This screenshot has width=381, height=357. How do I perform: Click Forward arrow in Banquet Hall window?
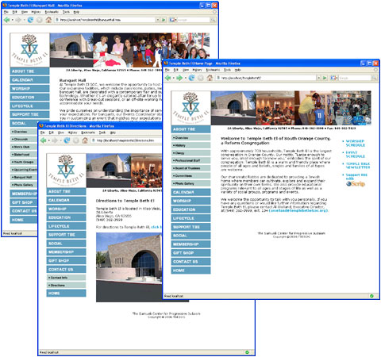[x=18, y=20]
